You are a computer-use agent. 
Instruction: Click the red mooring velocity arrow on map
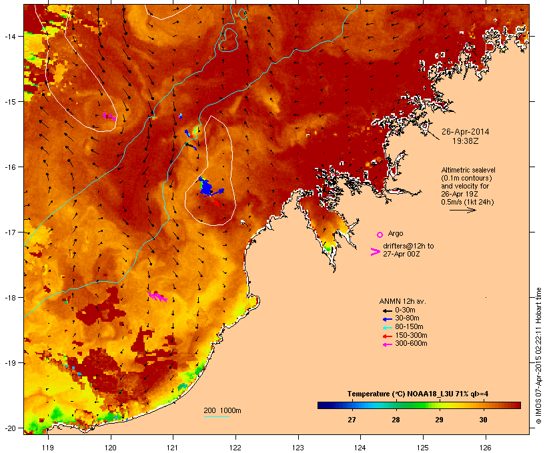pyautogui.click(x=215, y=202)
